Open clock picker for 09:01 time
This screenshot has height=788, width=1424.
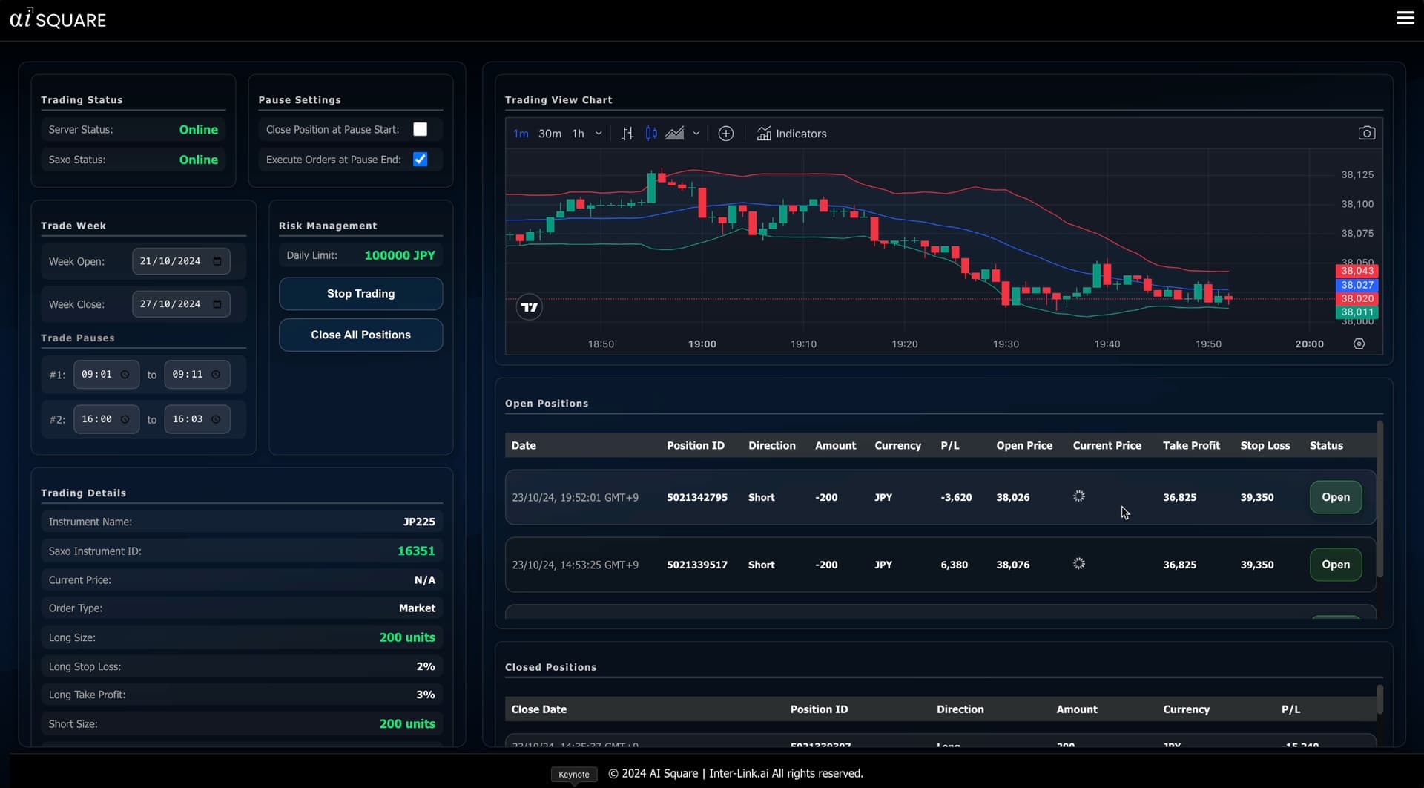click(x=125, y=375)
